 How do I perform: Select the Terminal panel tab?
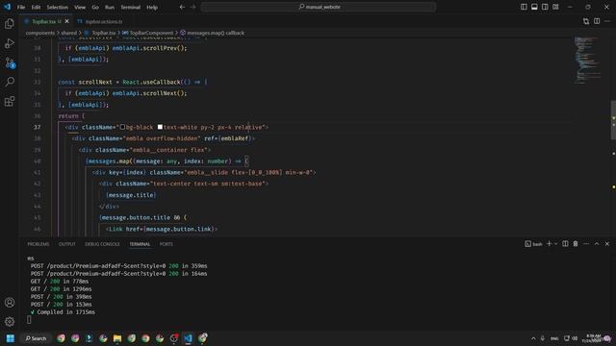click(x=140, y=244)
